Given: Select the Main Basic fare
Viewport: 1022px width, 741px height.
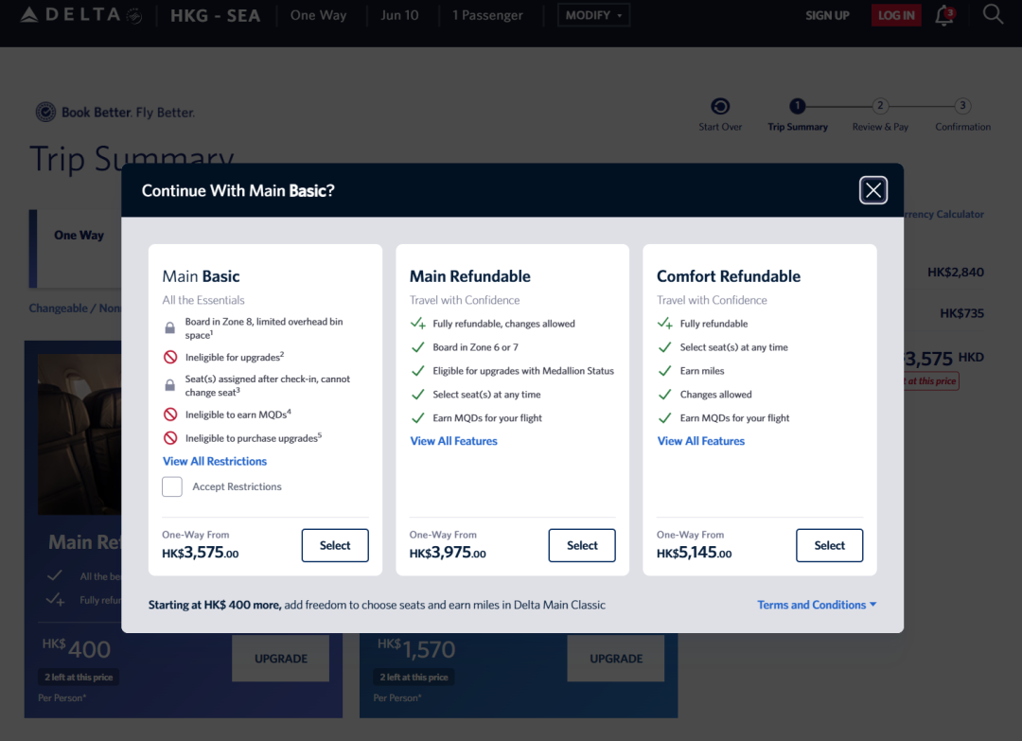Looking at the screenshot, I should (335, 545).
